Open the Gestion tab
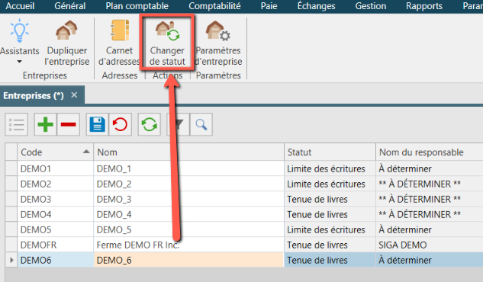 [x=371, y=6]
